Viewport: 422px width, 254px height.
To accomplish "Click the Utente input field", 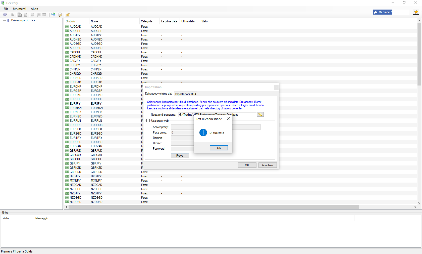I will (182, 143).
